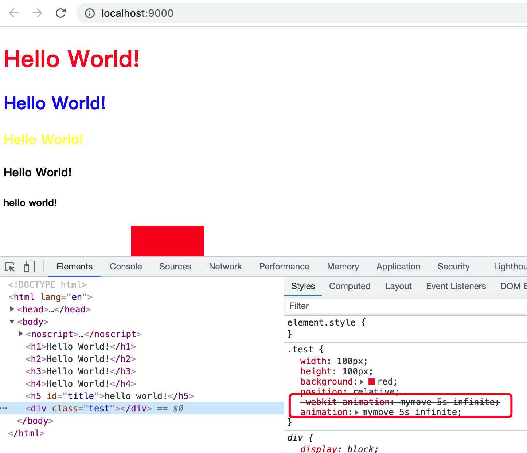Expand animation shorthand property arrow
Viewport: 527px width, 453px height.
[356, 412]
